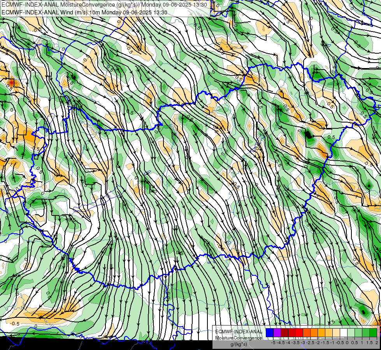Click the darkest red swatch between -4.5 and -4

[x=284, y=333]
